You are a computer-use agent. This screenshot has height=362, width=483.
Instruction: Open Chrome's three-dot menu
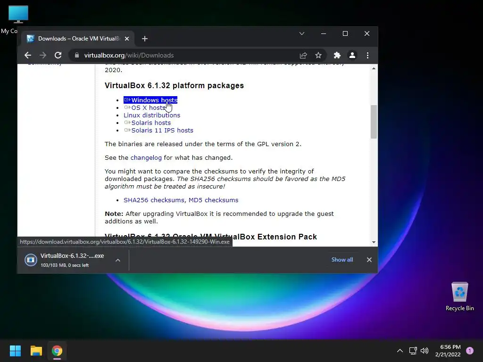367,56
